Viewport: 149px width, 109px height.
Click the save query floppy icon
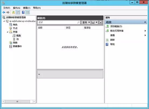[x=93, y=22]
